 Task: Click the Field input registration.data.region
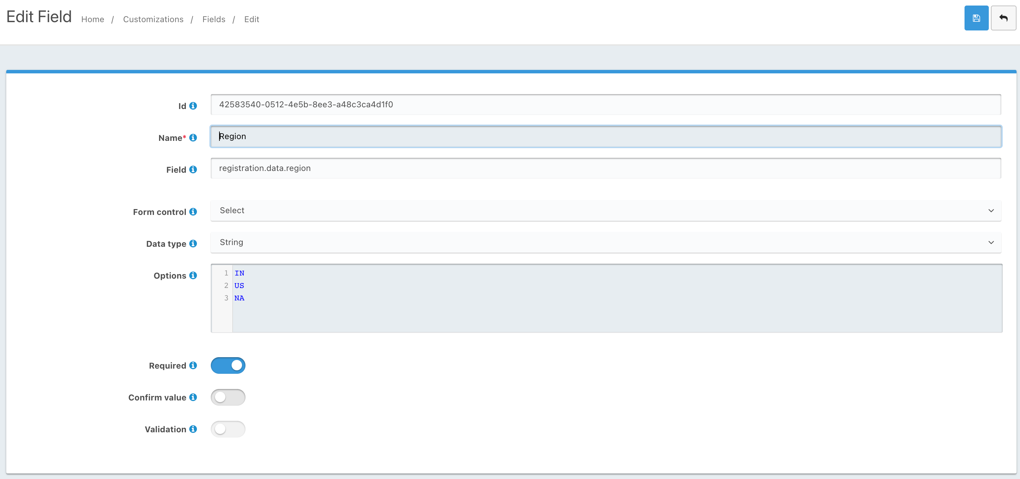pos(606,168)
